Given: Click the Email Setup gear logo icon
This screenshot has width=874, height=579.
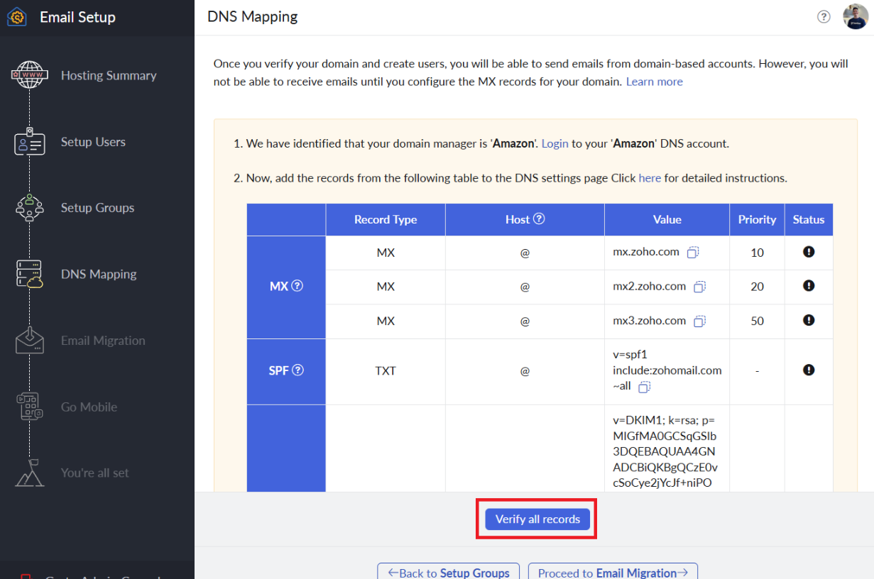Looking at the screenshot, I should [17, 17].
